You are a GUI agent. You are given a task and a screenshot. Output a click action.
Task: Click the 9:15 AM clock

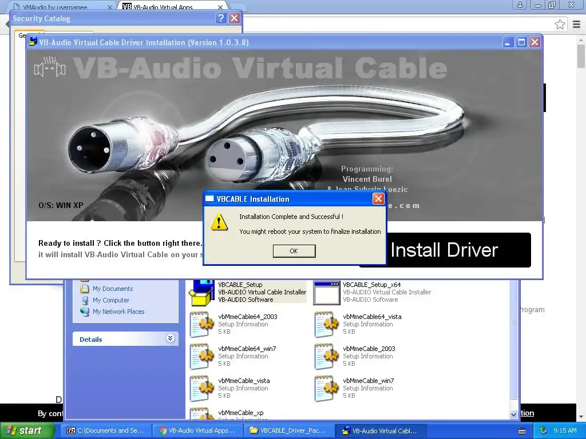tap(565, 430)
